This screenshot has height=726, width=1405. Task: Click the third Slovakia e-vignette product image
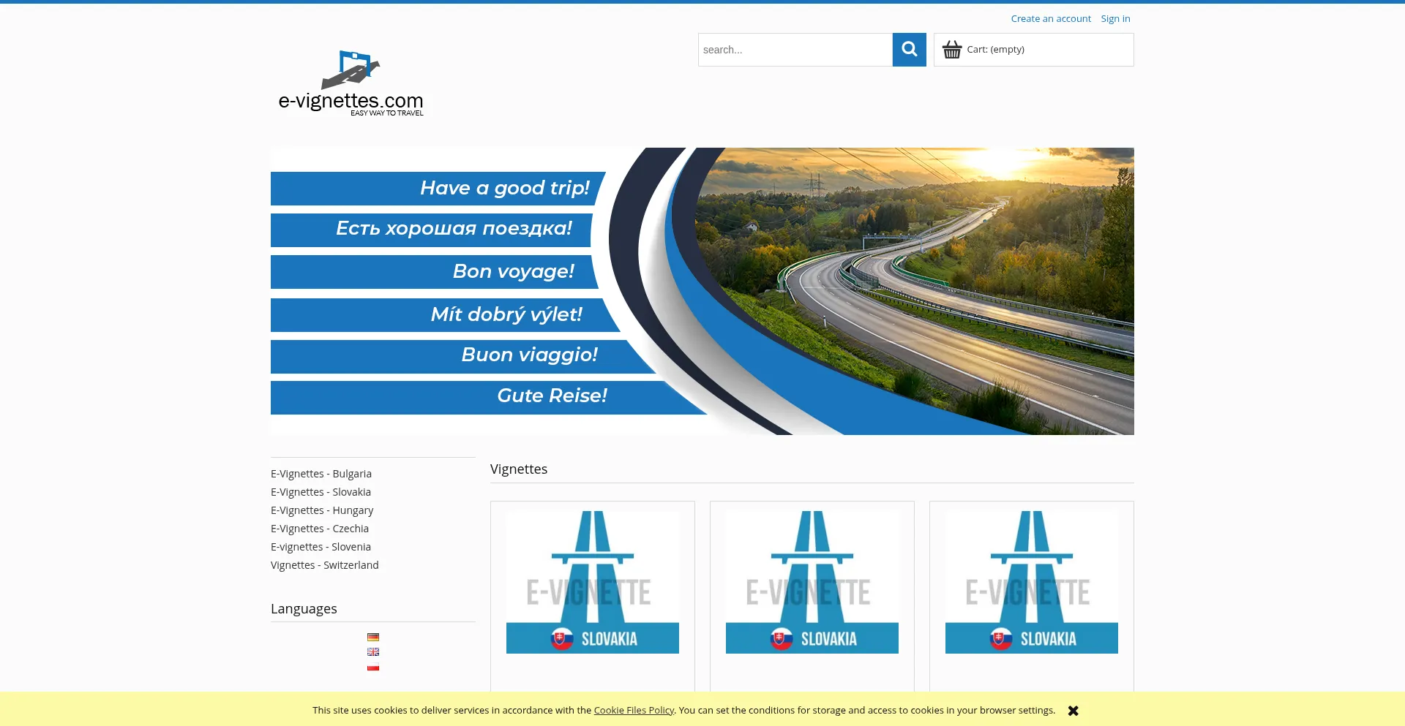click(x=1032, y=582)
